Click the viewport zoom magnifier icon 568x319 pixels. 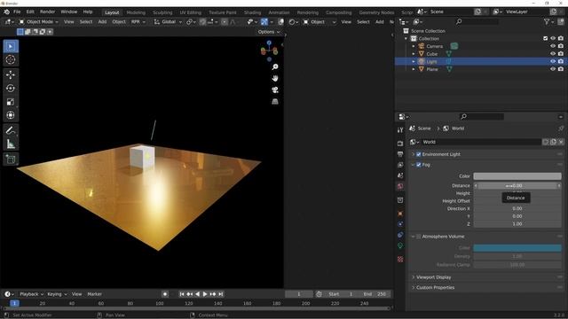(x=275, y=67)
